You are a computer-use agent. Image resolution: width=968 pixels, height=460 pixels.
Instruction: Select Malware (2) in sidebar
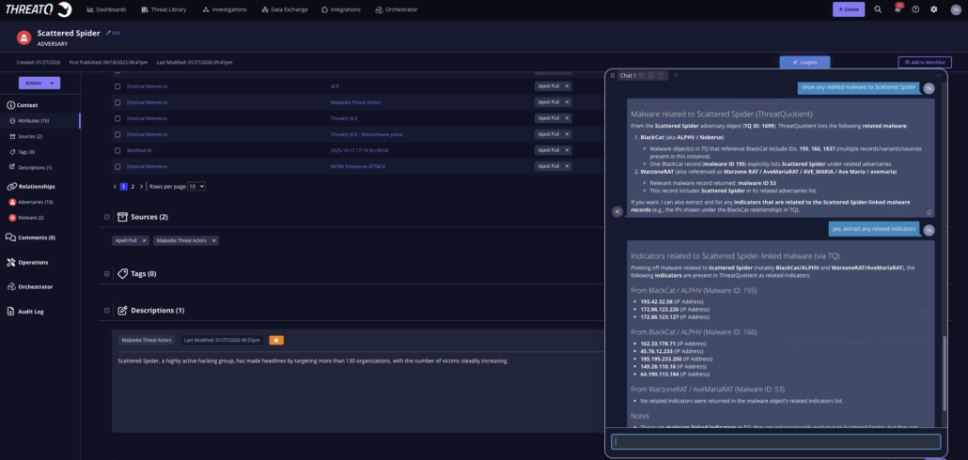(x=31, y=218)
